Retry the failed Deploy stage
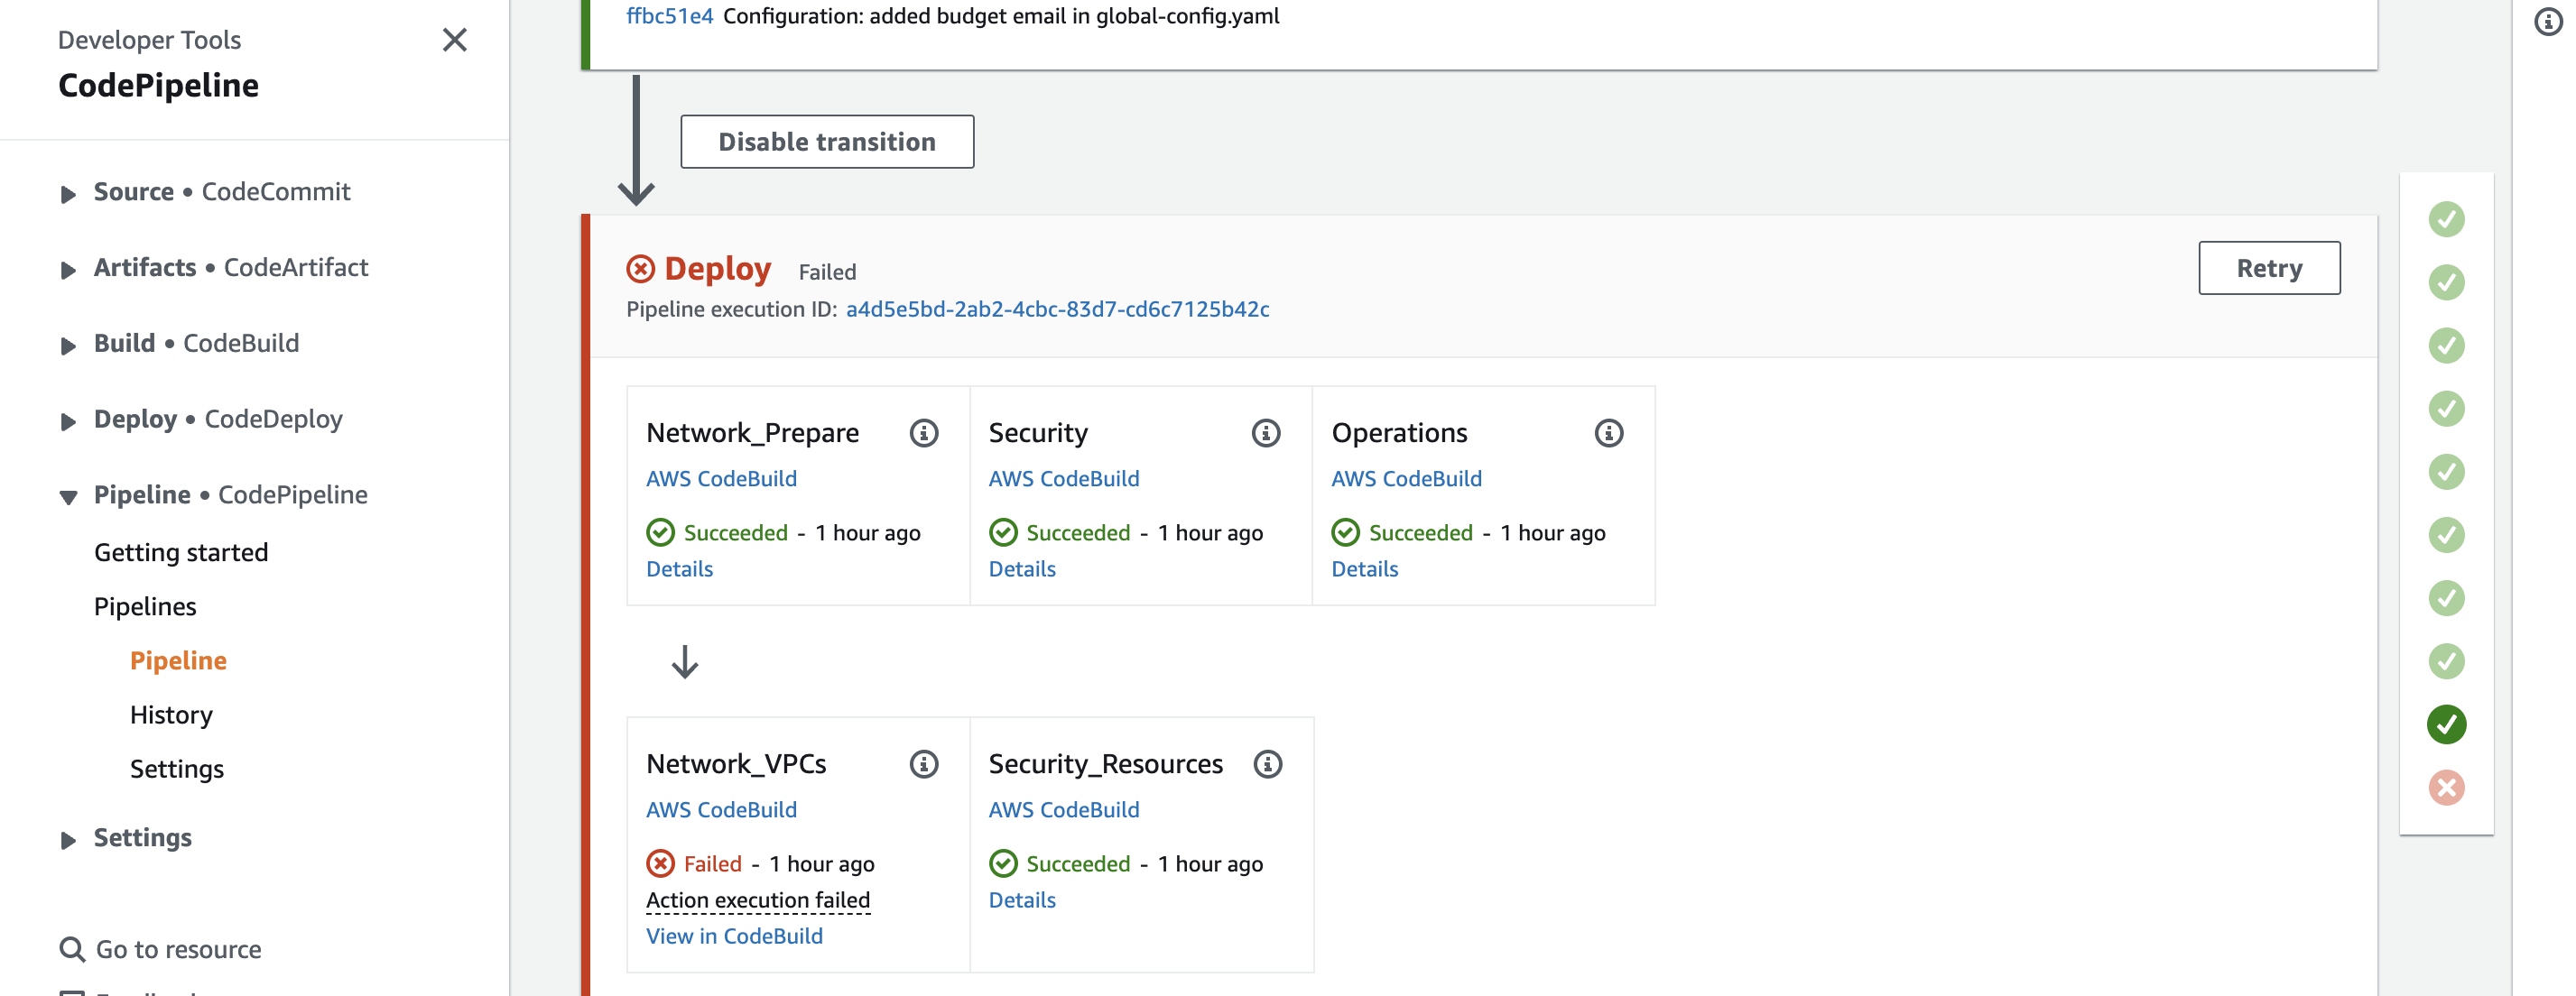The height and width of the screenshot is (996, 2576). click(x=2269, y=268)
